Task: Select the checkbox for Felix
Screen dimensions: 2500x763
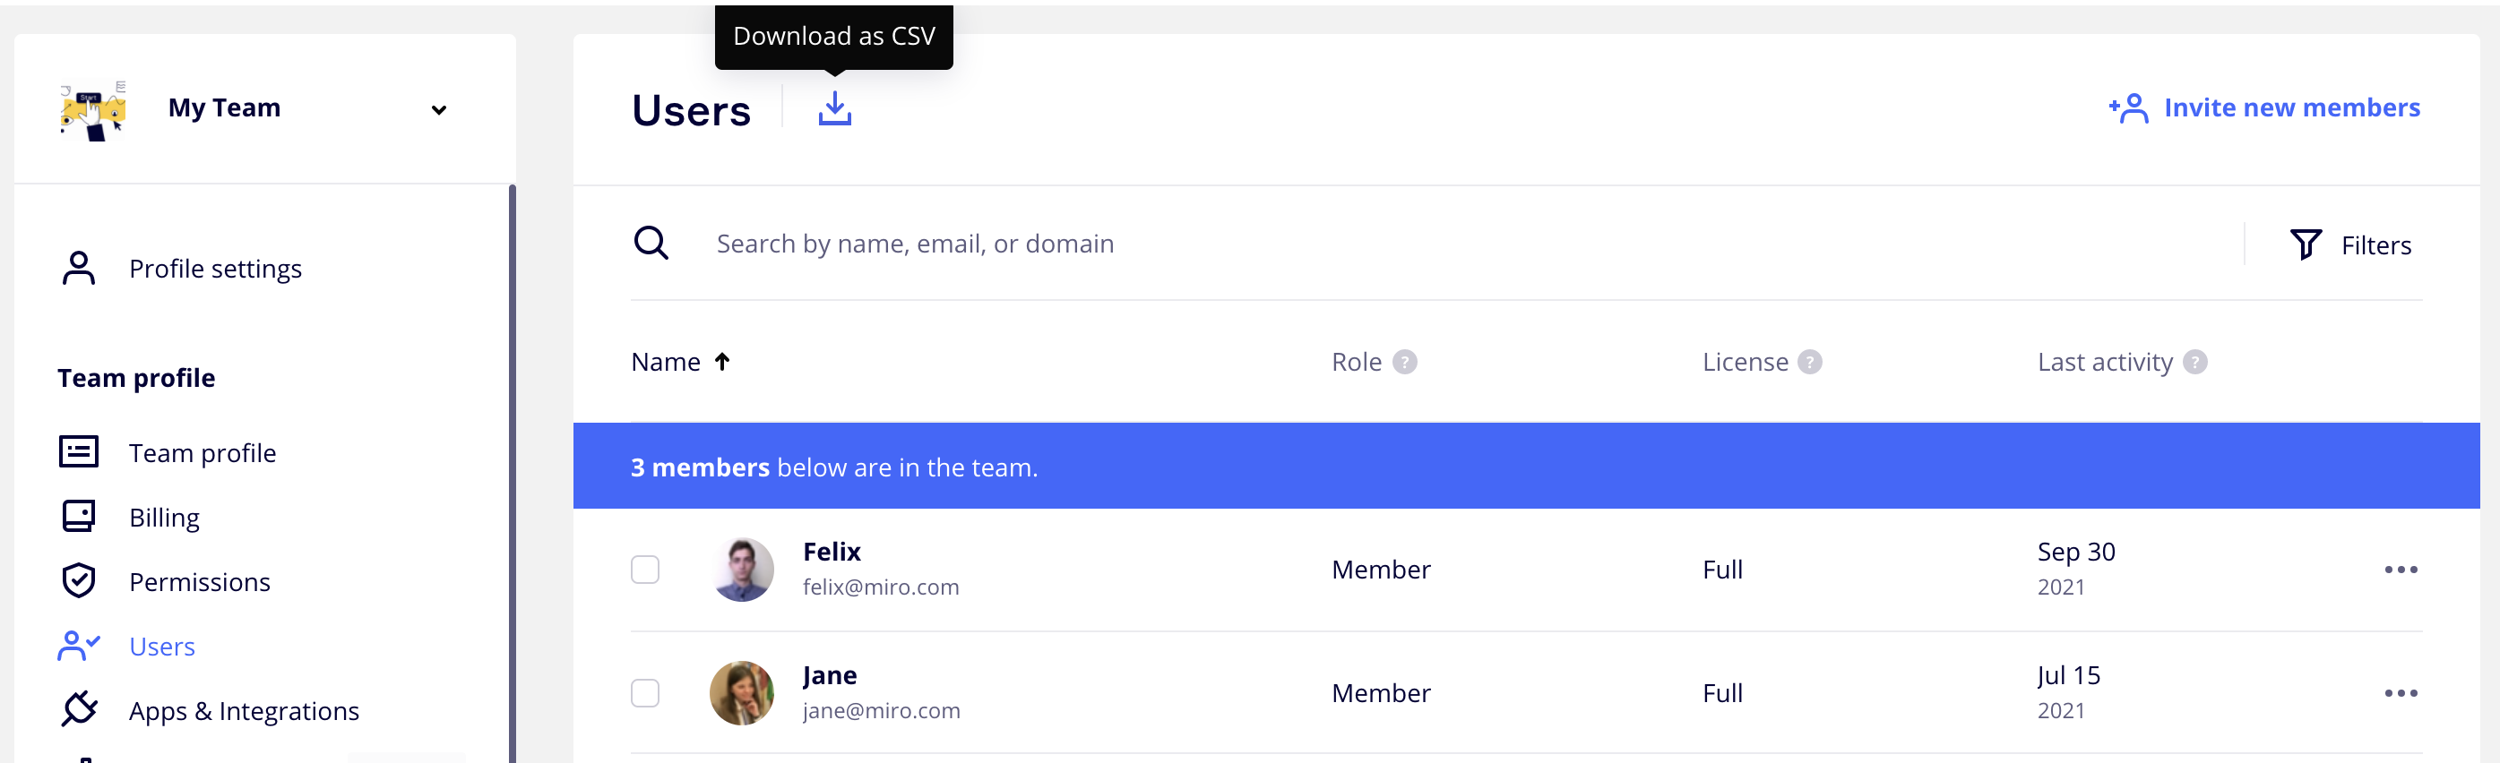Action: [x=645, y=569]
